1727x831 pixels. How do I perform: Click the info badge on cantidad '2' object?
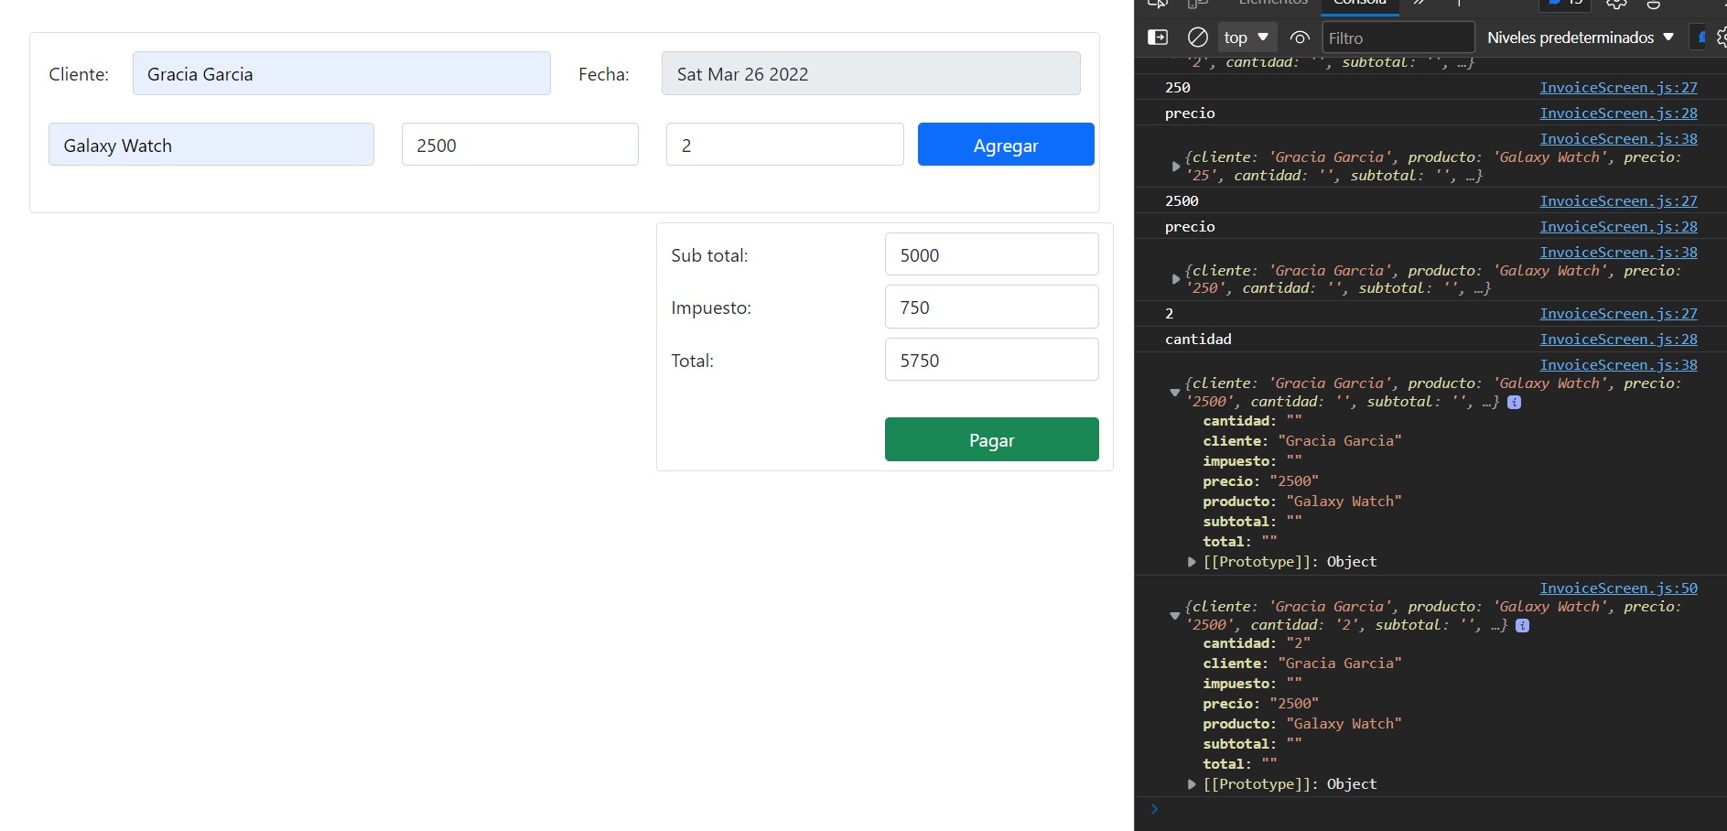(x=1522, y=625)
